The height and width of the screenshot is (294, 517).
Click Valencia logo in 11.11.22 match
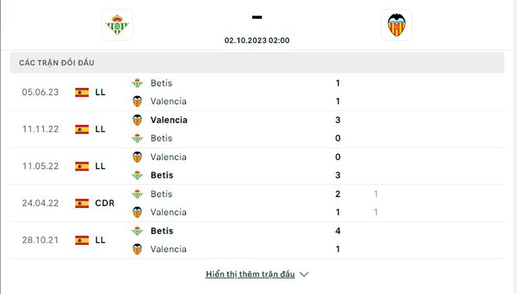click(x=137, y=120)
